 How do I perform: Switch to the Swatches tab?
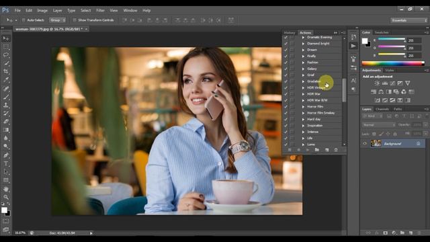coord(382,32)
